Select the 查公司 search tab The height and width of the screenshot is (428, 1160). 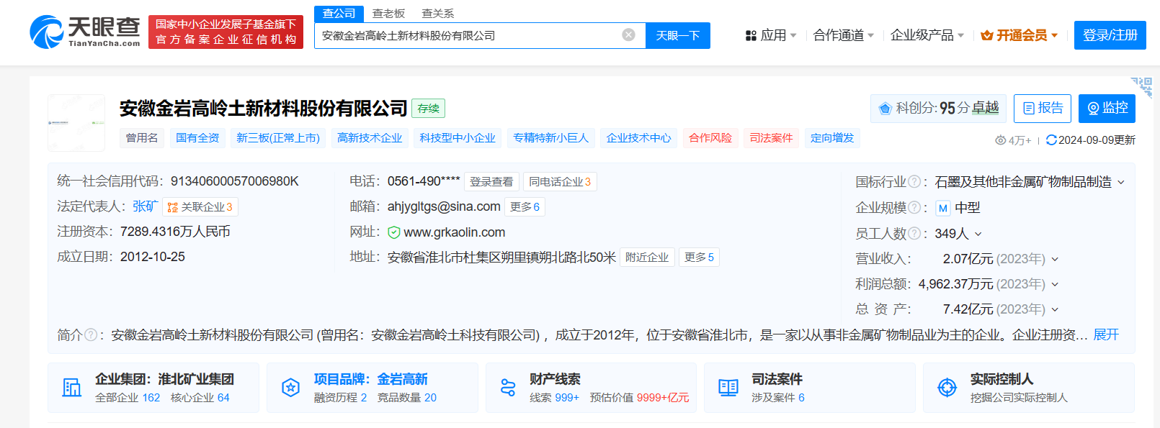click(339, 14)
